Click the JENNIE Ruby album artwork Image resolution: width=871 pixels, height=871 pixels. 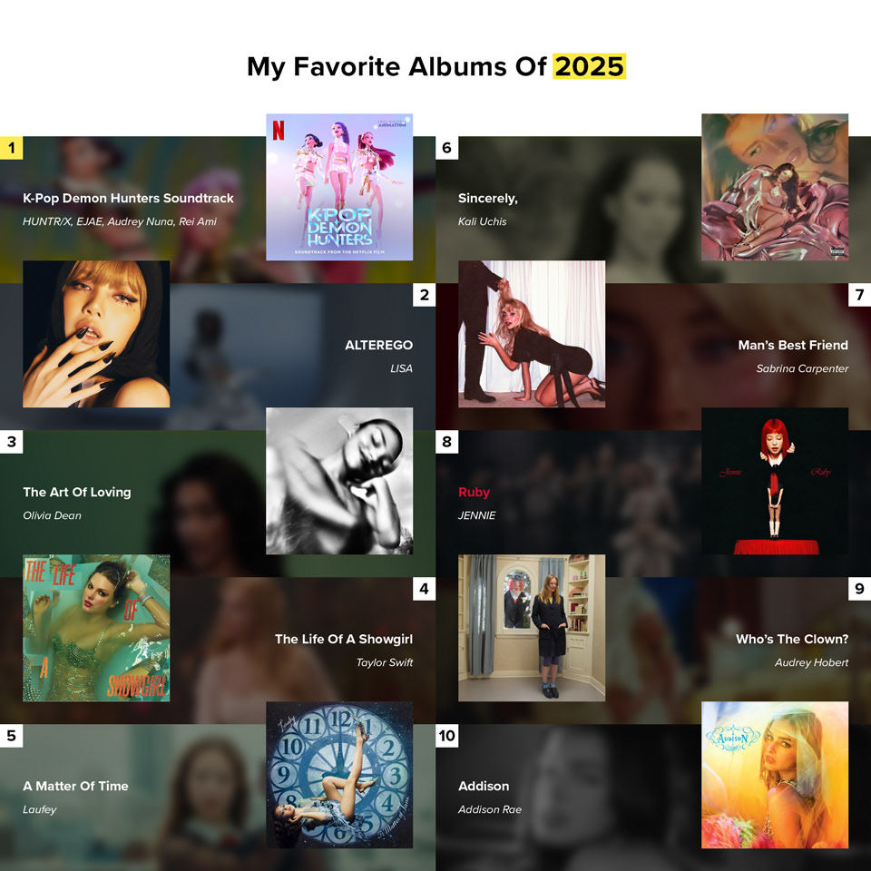point(775,481)
